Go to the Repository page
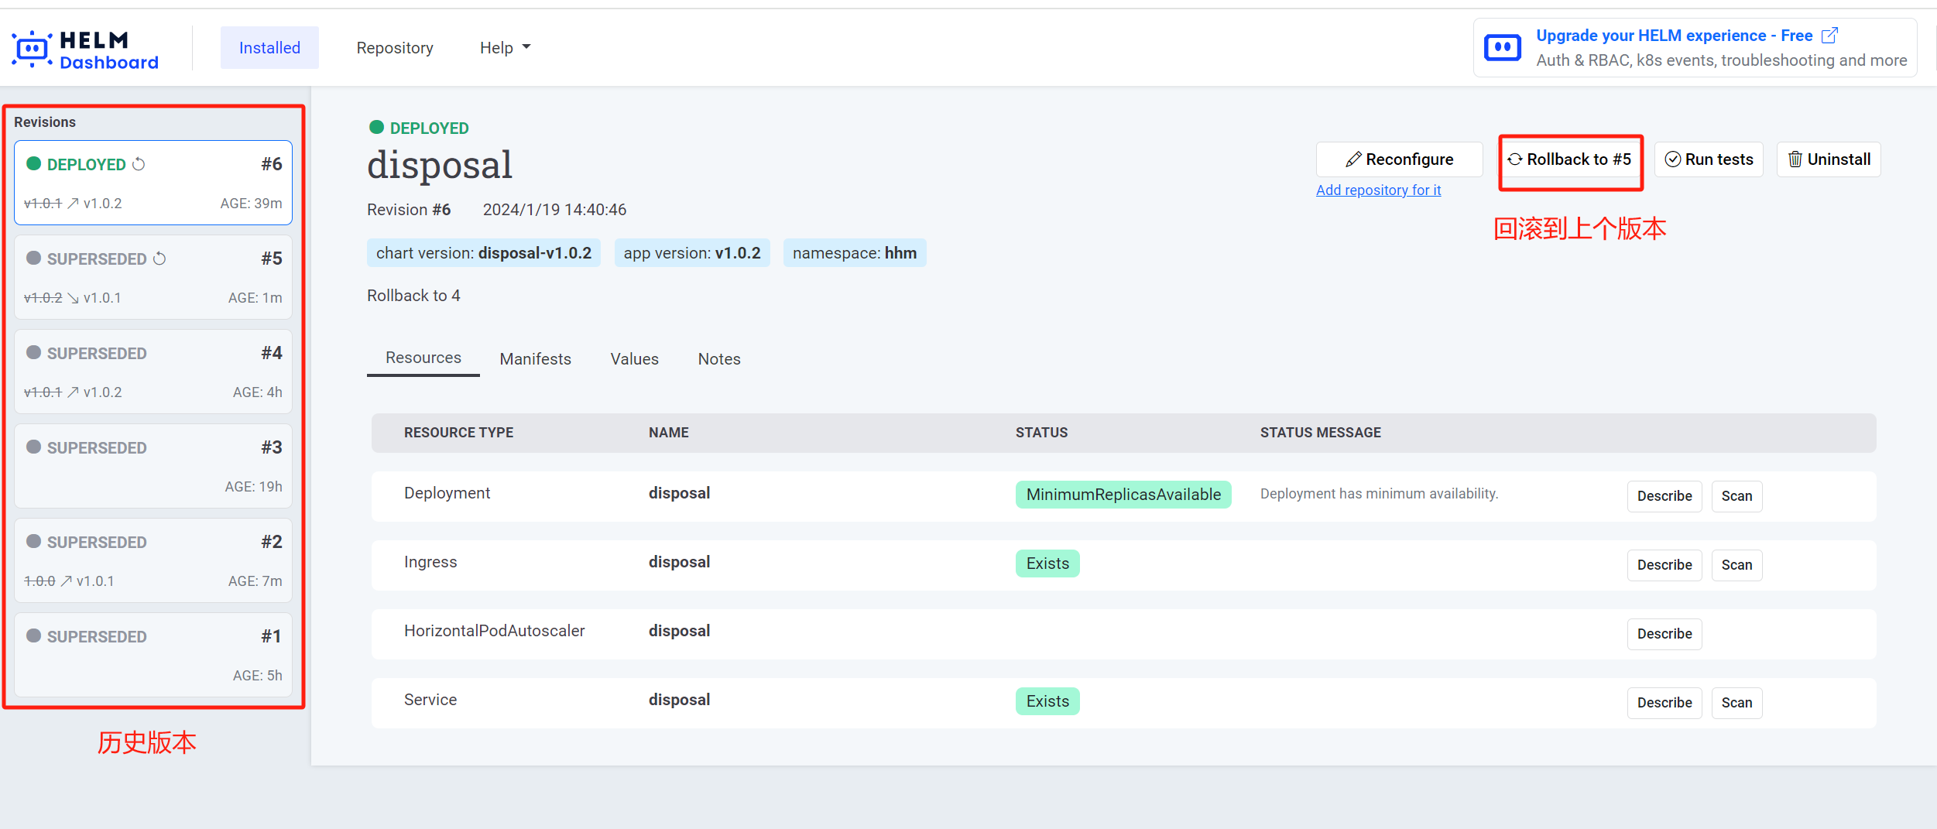 tap(395, 48)
